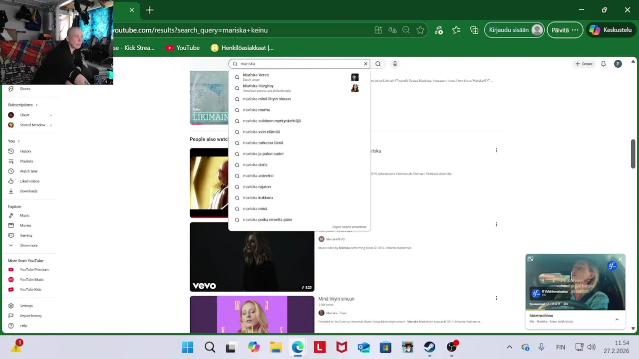Click the translate page icon

tap(392, 30)
